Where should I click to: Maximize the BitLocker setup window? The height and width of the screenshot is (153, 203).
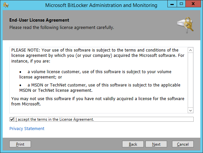click(181, 4)
